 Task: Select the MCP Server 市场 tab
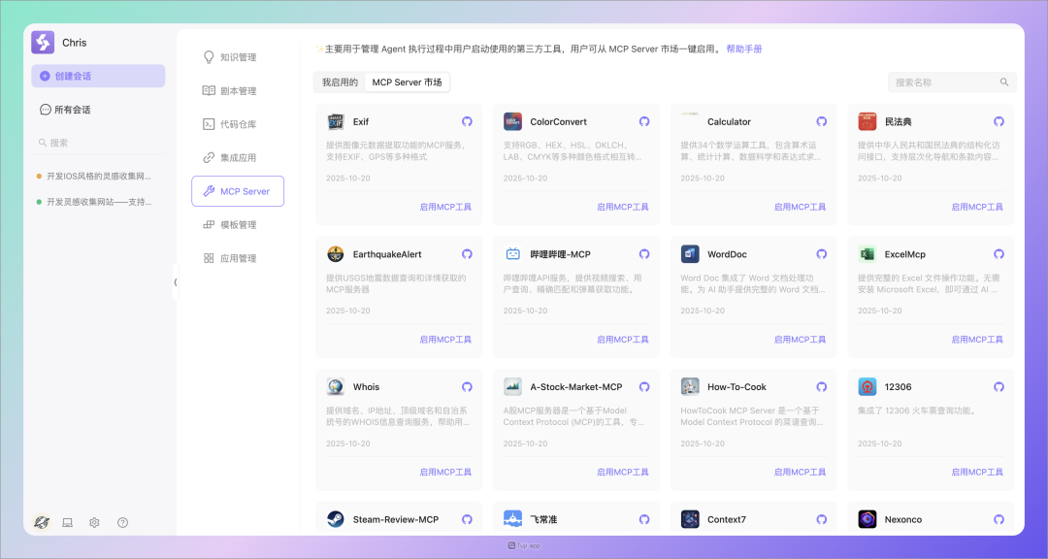tap(407, 82)
